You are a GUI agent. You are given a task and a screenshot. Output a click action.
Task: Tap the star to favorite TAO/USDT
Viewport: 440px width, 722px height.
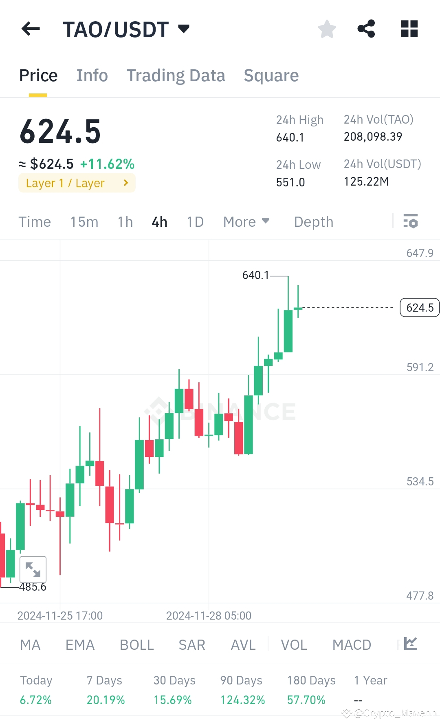point(327,28)
